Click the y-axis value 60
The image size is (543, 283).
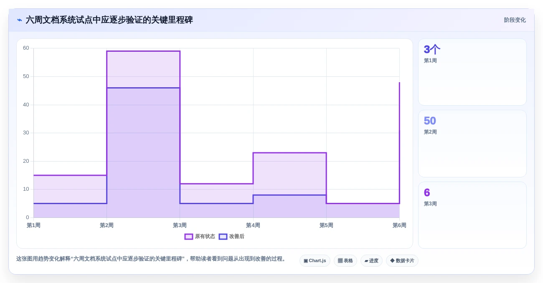26,48
